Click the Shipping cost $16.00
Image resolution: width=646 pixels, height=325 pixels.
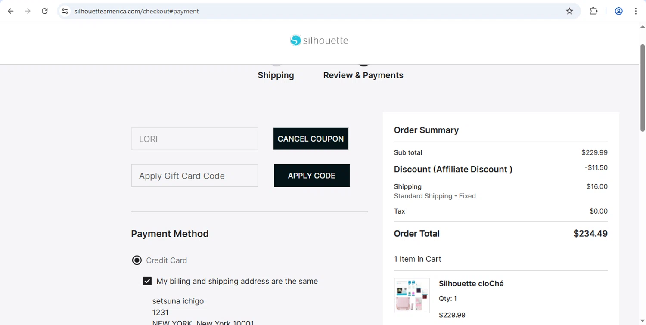click(597, 186)
